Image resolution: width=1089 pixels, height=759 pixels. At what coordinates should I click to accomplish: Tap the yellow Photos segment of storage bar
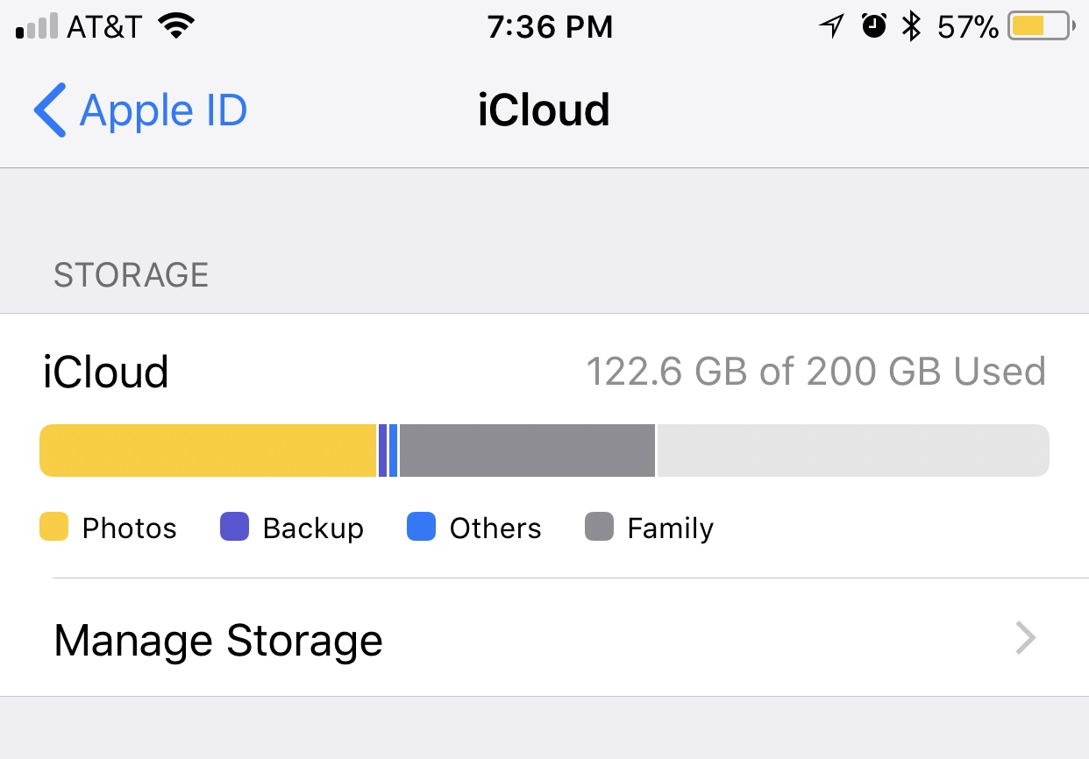(x=208, y=450)
